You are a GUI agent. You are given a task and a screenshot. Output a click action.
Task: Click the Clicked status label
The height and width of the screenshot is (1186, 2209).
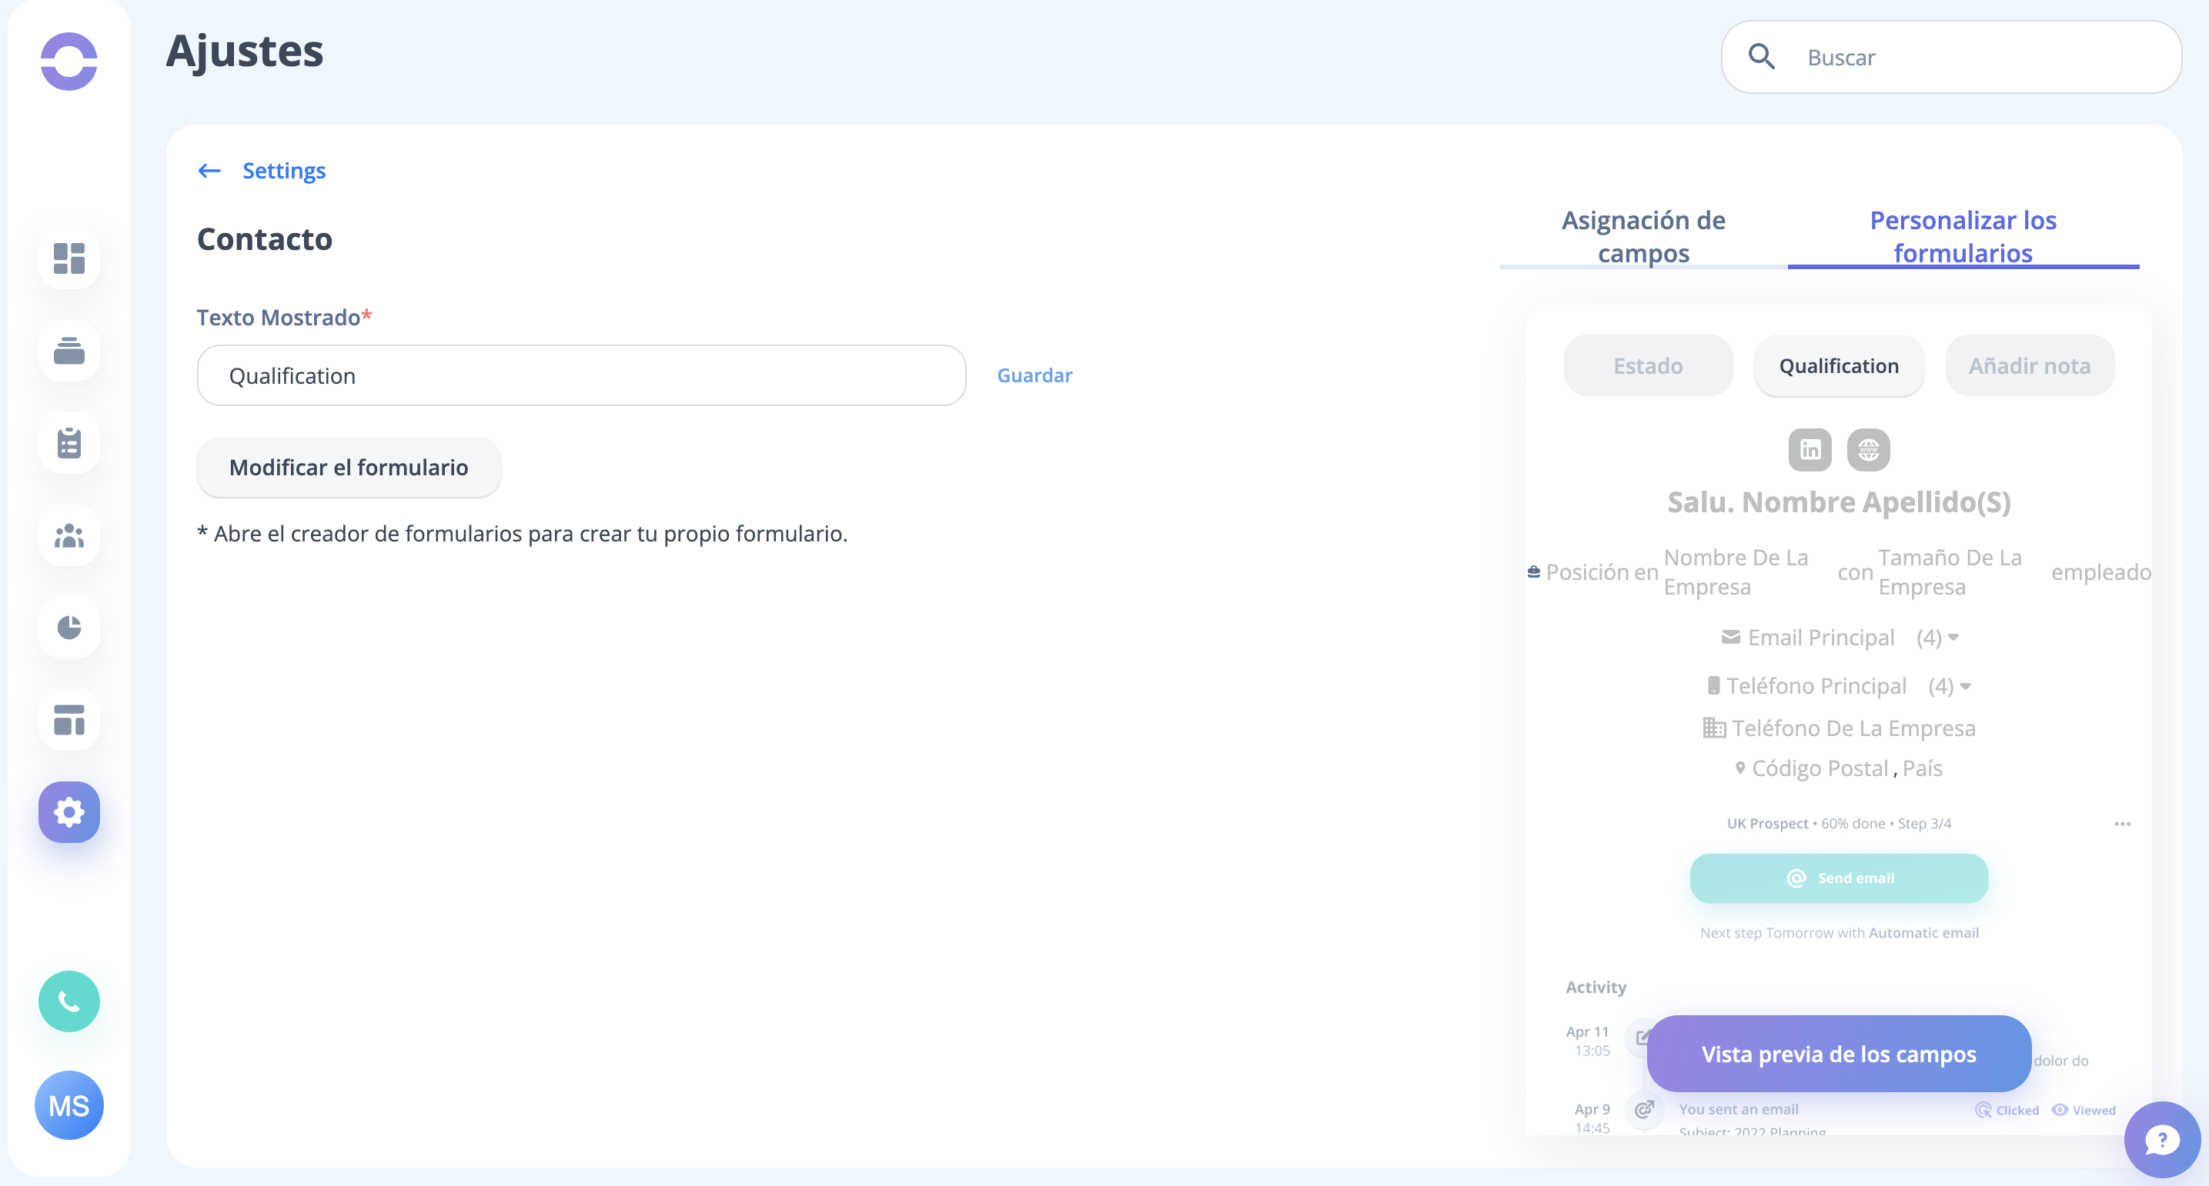2007,1110
